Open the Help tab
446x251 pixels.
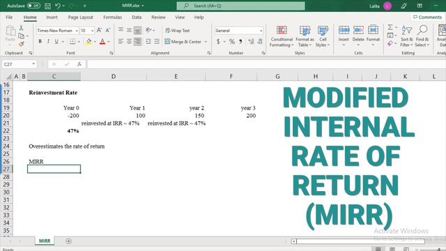[199, 17]
